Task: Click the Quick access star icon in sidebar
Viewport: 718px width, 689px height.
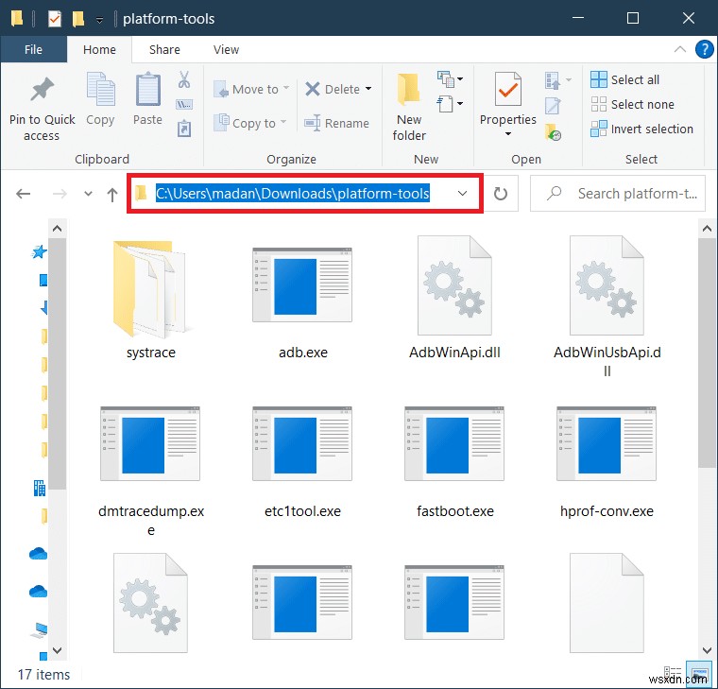Action: point(39,251)
